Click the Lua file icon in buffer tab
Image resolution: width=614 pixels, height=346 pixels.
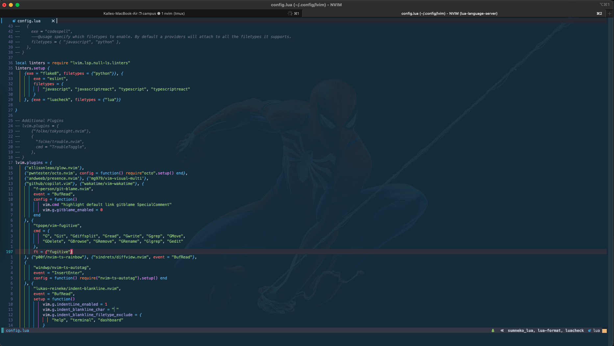14,21
